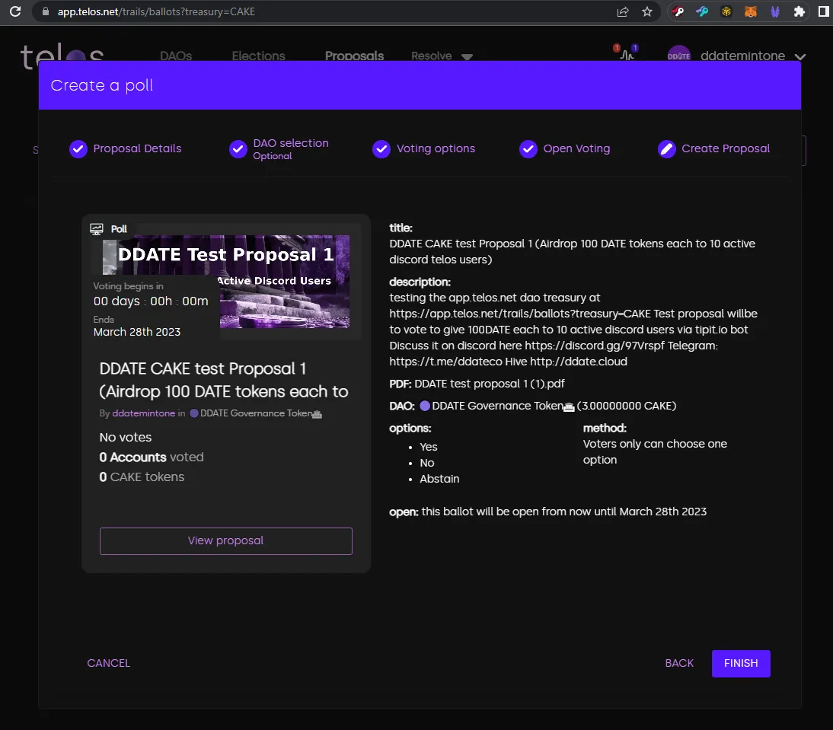This screenshot has width=833, height=730.
Task: Click the 'Create a poll' dialog header
Action: point(420,85)
